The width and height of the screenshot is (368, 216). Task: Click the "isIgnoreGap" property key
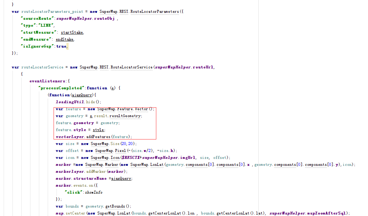[37, 46]
